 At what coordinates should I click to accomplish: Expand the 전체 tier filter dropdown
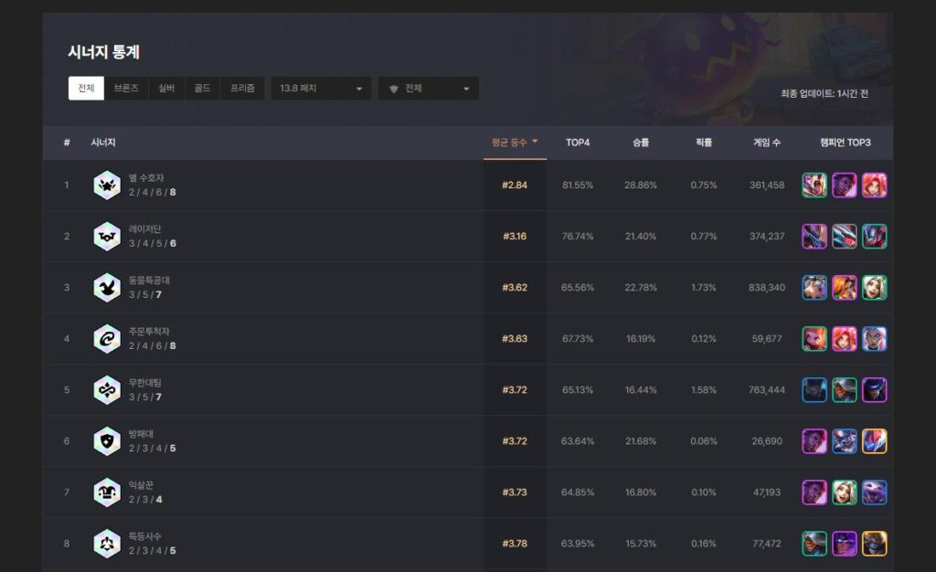tap(428, 89)
